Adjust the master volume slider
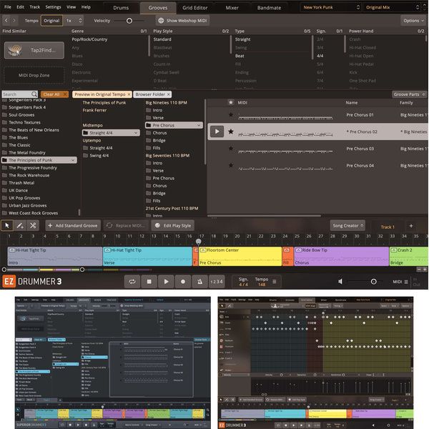 click(373, 282)
